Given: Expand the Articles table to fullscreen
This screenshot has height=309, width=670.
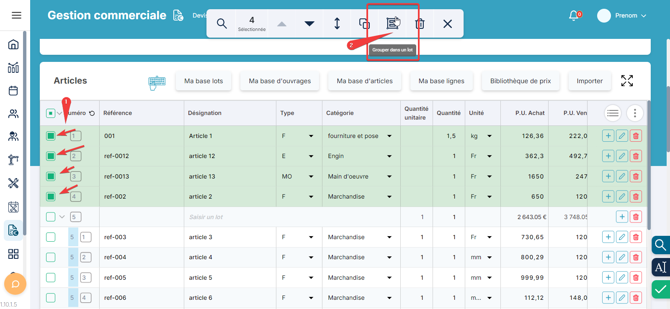Looking at the screenshot, I should click(627, 81).
